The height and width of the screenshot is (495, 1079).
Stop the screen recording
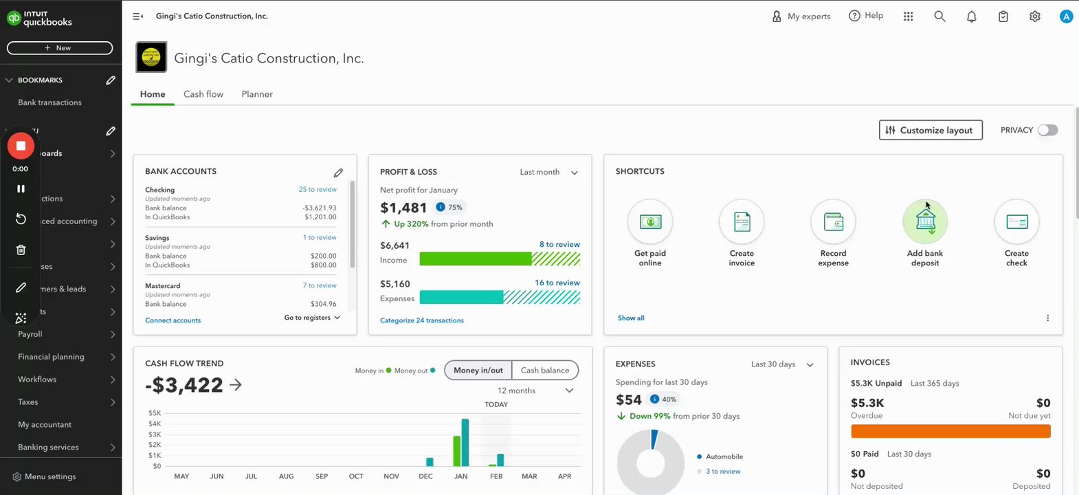(x=21, y=146)
